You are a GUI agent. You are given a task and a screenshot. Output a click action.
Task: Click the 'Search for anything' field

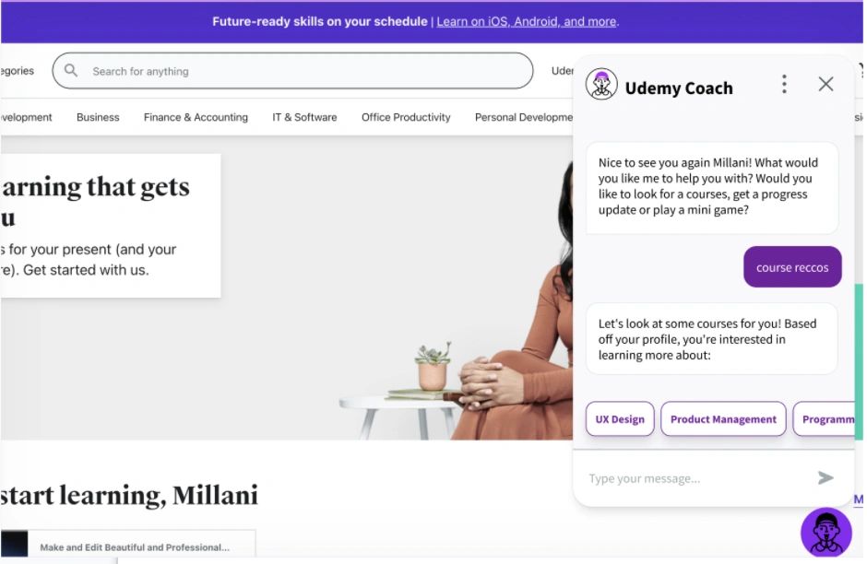[x=292, y=71]
